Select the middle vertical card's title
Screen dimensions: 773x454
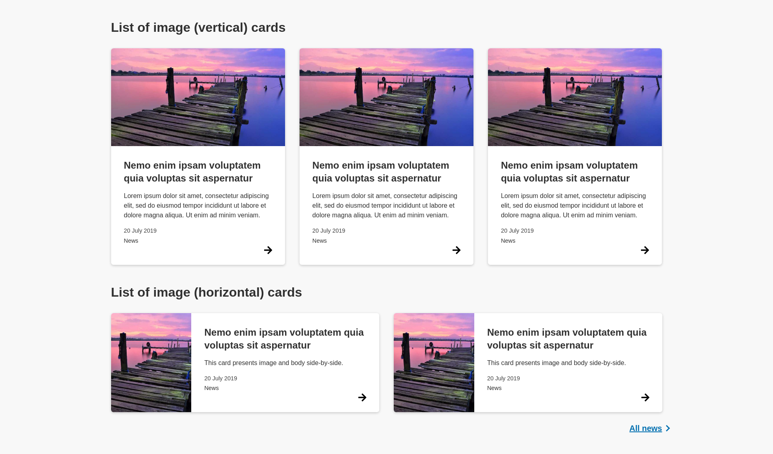tap(380, 171)
